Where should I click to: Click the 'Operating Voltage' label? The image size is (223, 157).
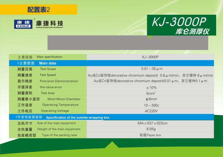point(55,111)
